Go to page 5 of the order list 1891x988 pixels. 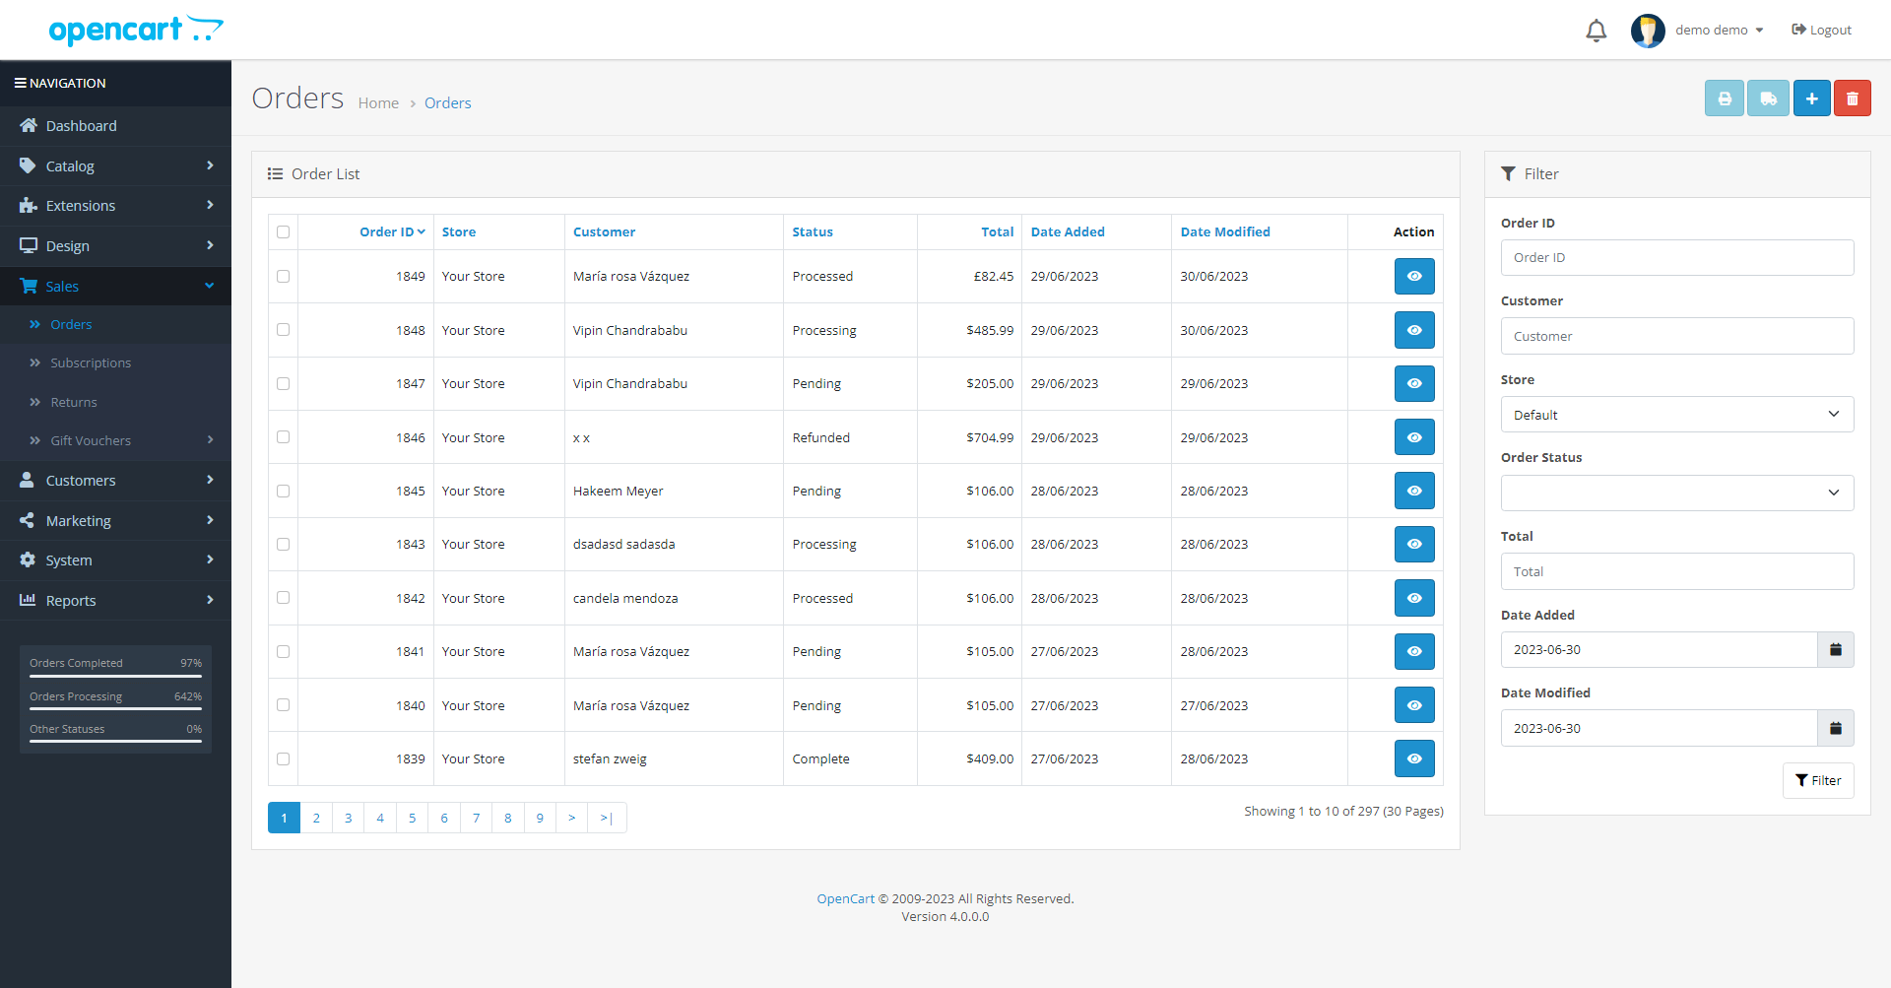[412, 818]
